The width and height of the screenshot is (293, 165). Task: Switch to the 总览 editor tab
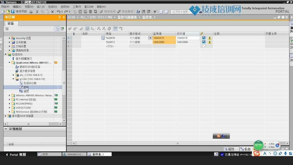click(49, 154)
